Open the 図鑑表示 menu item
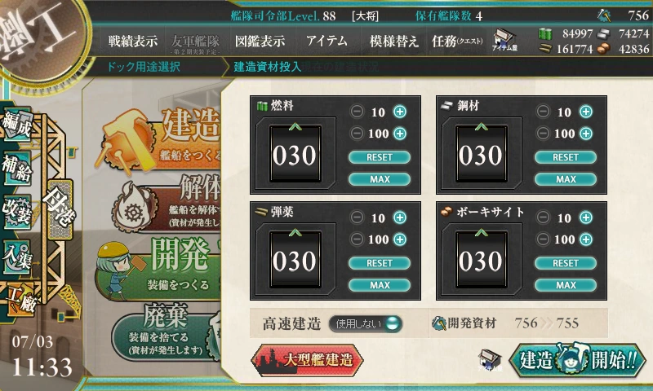This screenshot has width=653, height=391. tap(260, 41)
